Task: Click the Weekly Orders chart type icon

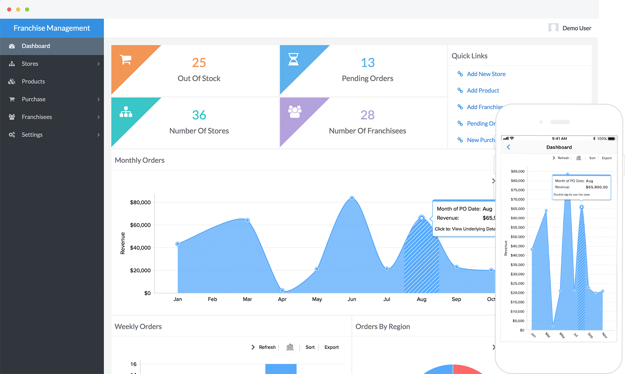Action: tap(290, 347)
